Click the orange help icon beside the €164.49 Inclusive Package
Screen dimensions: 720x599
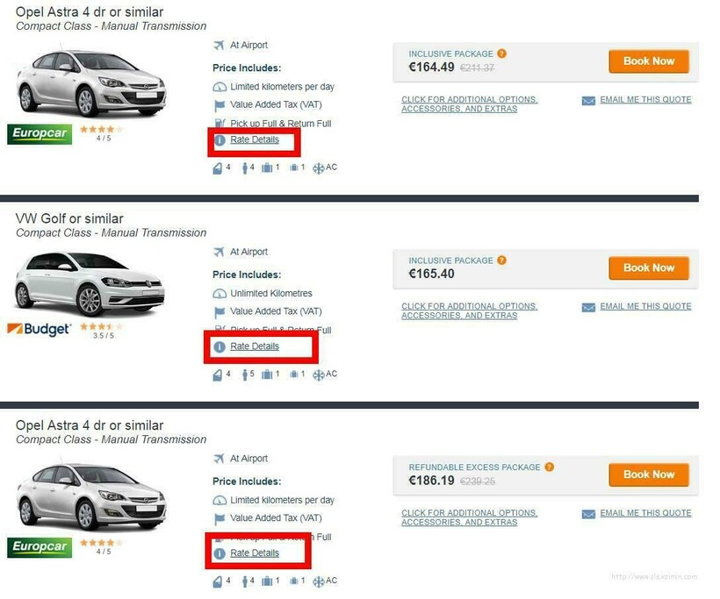(x=502, y=53)
